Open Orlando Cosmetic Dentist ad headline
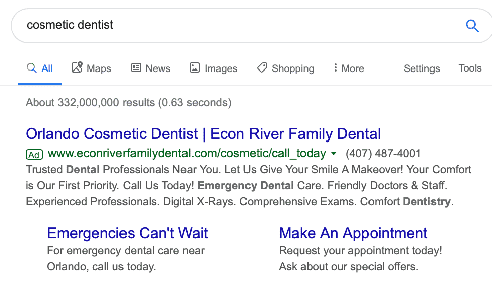This screenshot has width=492, height=281. 203,134
